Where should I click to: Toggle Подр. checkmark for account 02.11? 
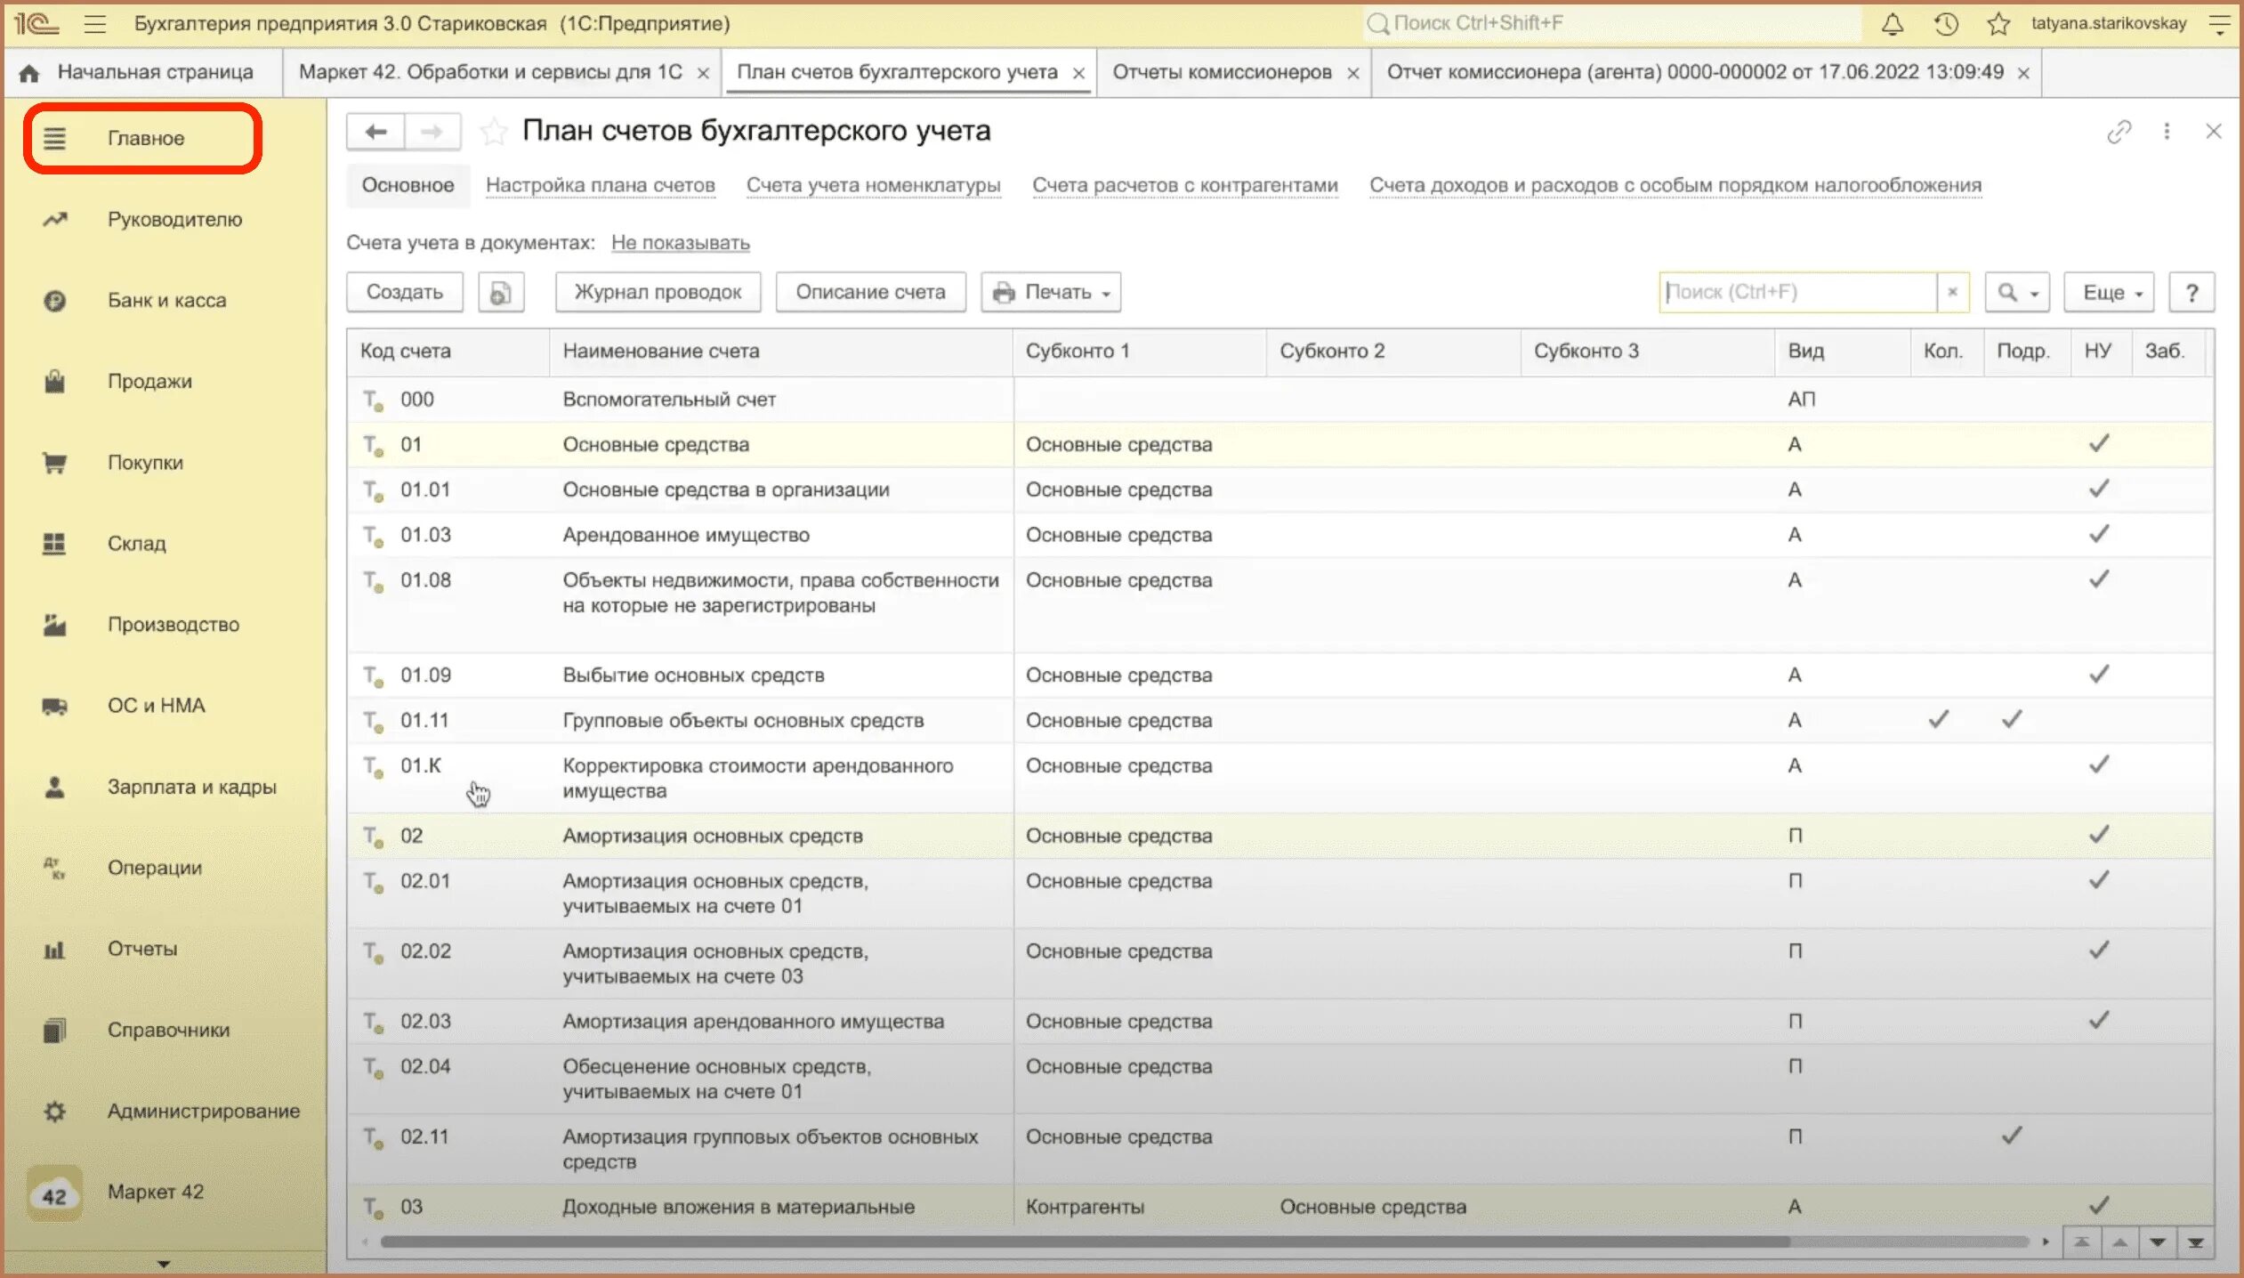(x=2012, y=1136)
